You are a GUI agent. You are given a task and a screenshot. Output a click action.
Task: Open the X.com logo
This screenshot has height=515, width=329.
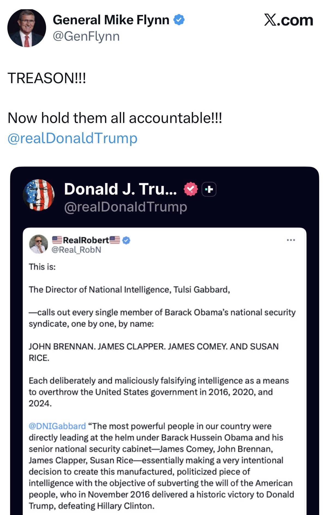pyautogui.click(x=288, y=20)
